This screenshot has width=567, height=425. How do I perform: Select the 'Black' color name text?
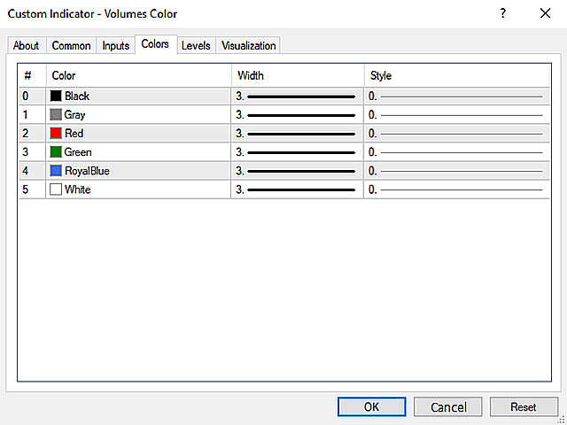click(x=77, y=97)
